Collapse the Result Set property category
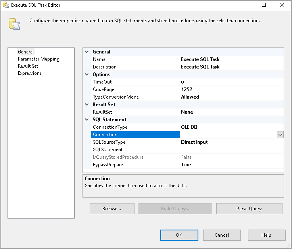The width and height of the screenshot is (292, 249). [x=87, y=105]
